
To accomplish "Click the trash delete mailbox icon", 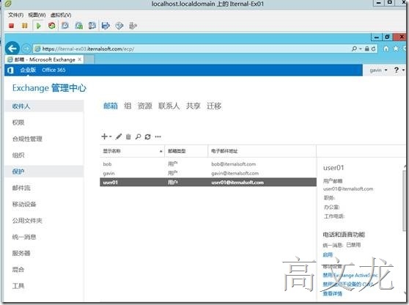I will click(x=128, y=136).
